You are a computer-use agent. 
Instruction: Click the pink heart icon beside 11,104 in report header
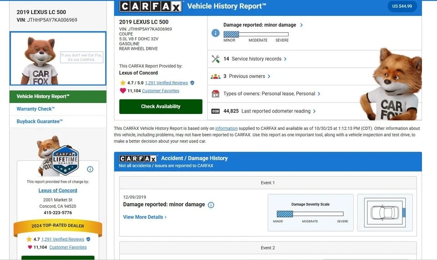pyautogui.click(x=122, y=91)
